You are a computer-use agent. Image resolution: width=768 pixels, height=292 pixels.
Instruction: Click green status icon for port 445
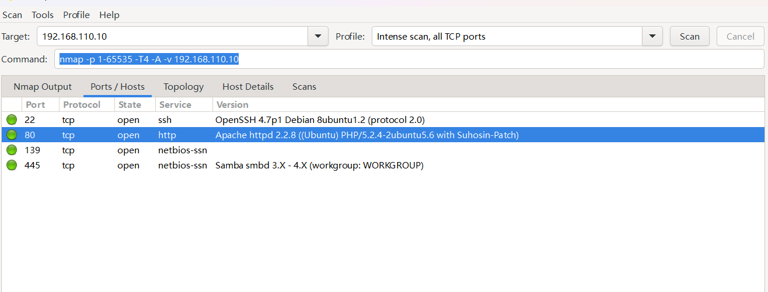12,166
